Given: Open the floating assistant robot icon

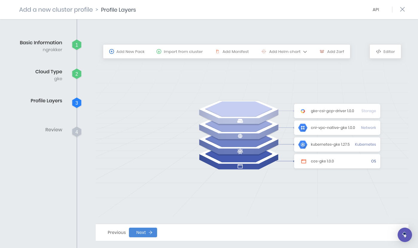Looking at the screenshot, I should 405,235.
